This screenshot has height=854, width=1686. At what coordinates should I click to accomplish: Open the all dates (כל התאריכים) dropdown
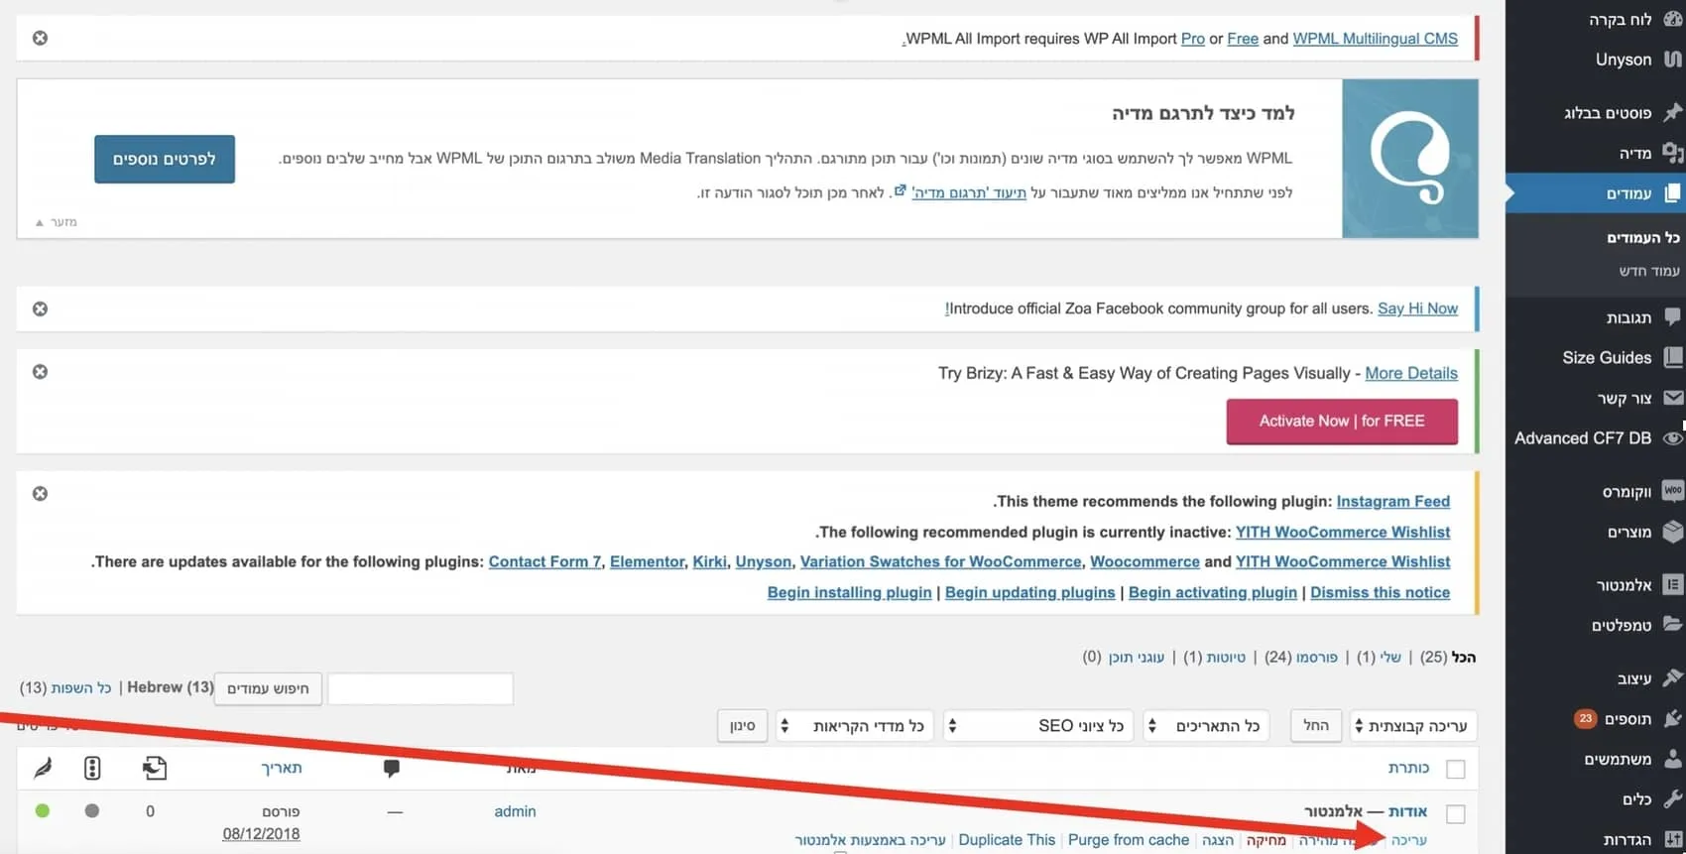pos(1208,726)
